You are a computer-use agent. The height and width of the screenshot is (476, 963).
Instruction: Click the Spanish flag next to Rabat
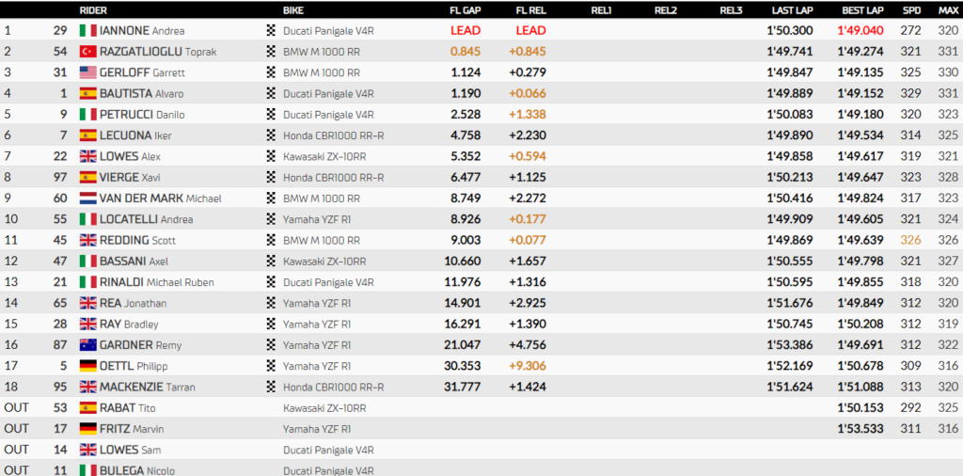tap(87, 408)
